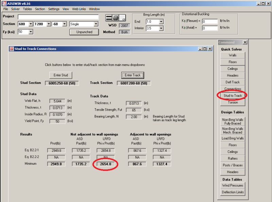Image resolution: width=272 pixels, height=202 pixels.
Task: Click Minimum LRFD value 2654.8
Action: [x=105, y=164]
